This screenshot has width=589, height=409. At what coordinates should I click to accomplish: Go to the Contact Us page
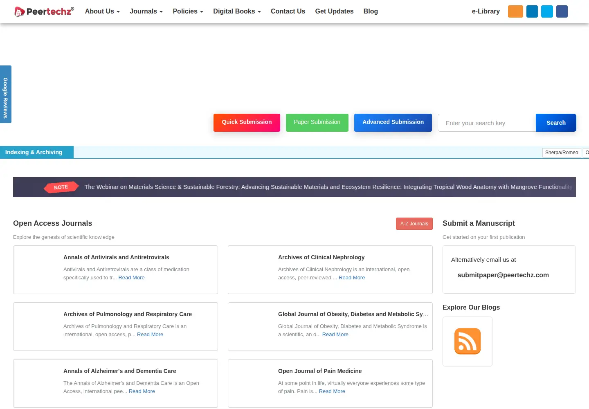(288, 11)
